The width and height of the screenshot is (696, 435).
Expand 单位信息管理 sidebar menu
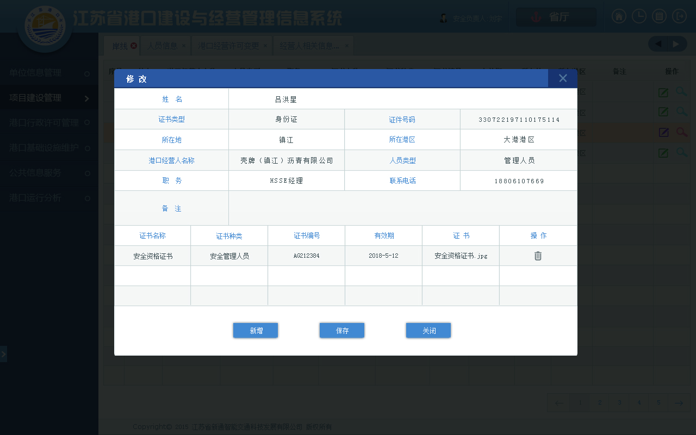[x=49, y=73]
